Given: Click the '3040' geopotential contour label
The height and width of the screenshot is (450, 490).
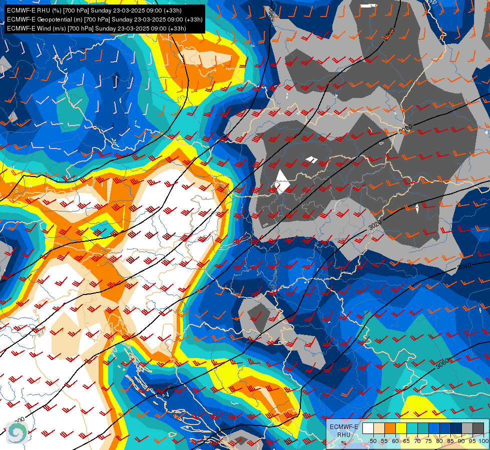Looking at the screenshot, I should [x=464, y=266].
